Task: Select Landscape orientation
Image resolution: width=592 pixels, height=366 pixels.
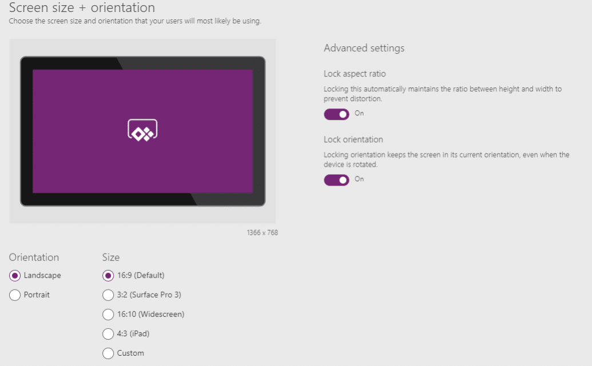Action: [x=15, y=276]
